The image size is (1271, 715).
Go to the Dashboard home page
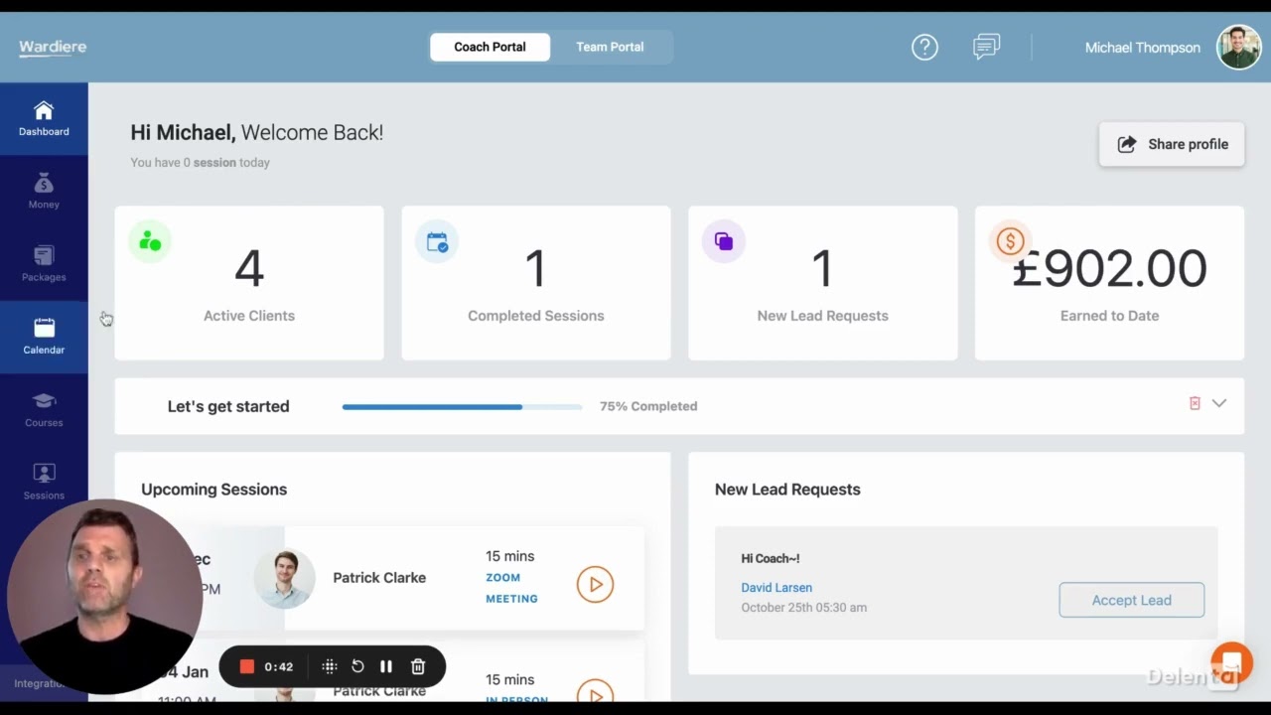[44, 118]
